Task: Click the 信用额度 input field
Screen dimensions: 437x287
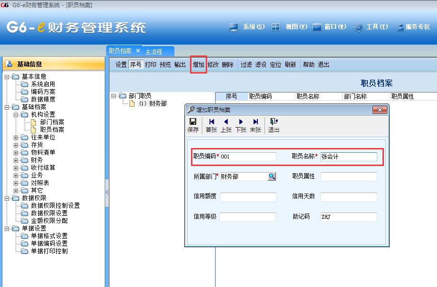Action: pyautogui.click(x=248, y=197)
